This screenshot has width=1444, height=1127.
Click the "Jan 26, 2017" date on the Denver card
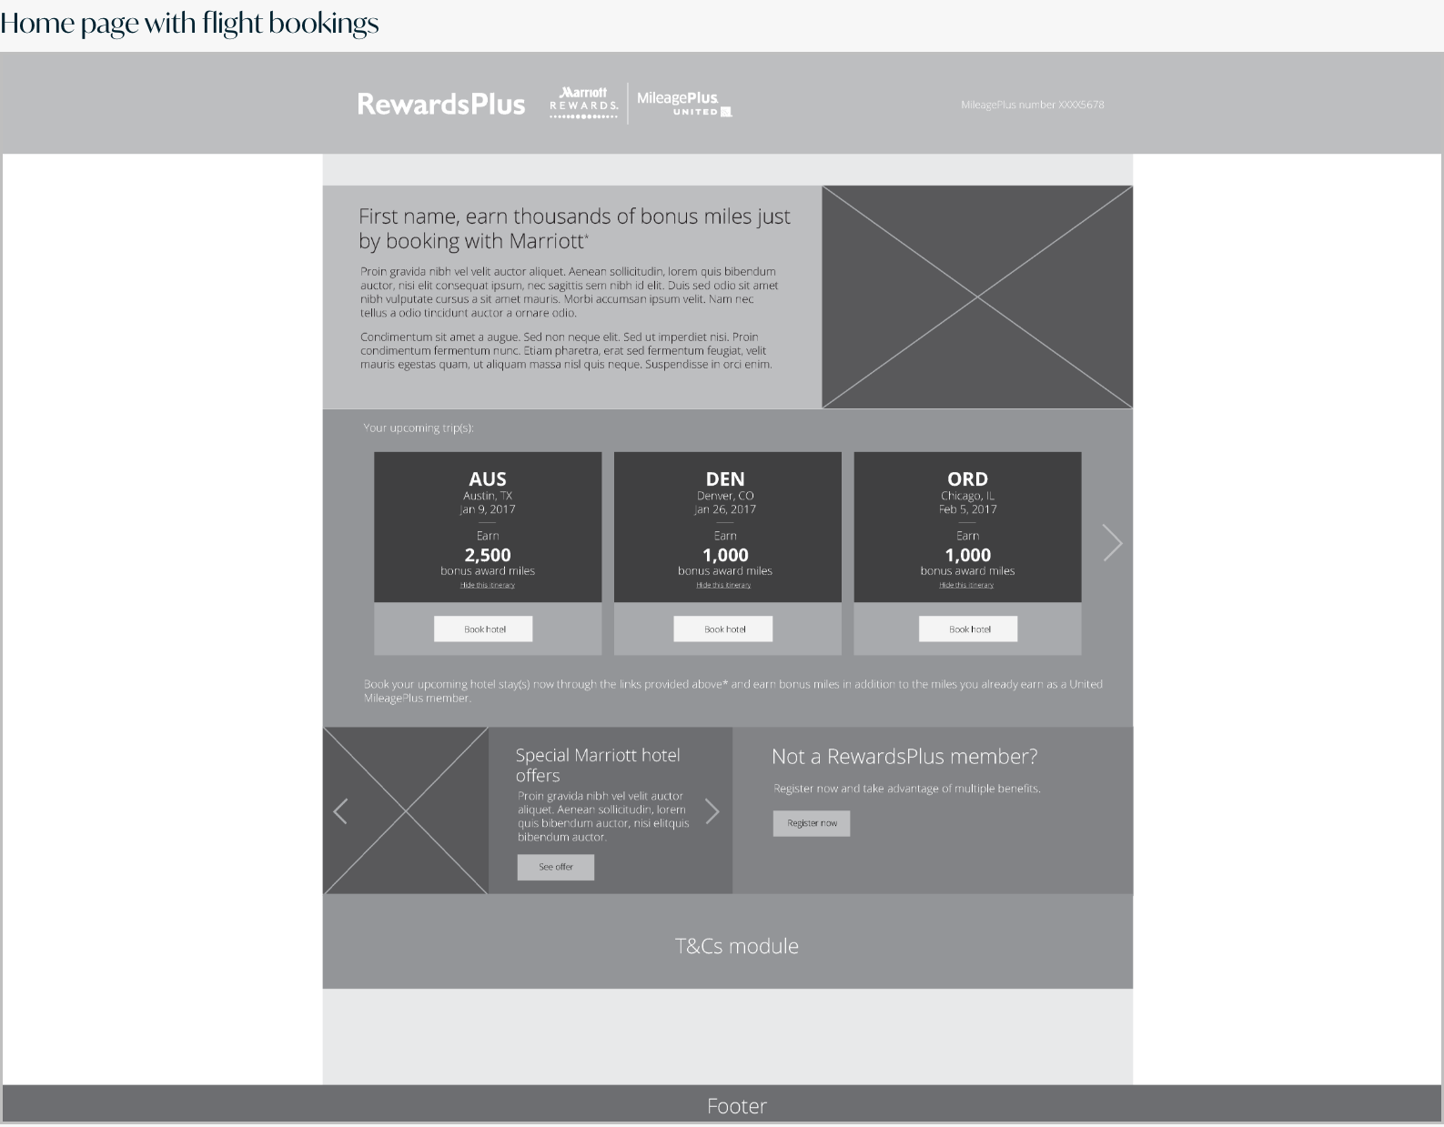(725, 509)
